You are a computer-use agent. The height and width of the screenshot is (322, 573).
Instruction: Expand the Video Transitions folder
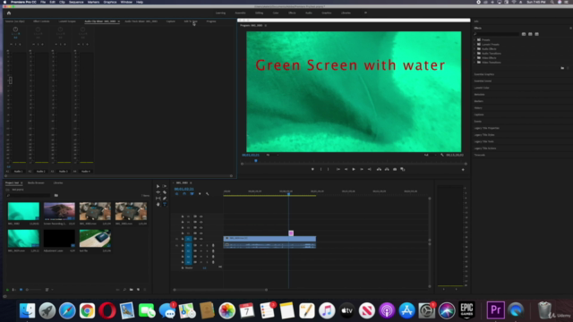[x=475, y=62]
